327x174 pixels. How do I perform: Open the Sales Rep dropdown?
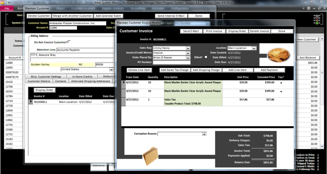(188, 48)
